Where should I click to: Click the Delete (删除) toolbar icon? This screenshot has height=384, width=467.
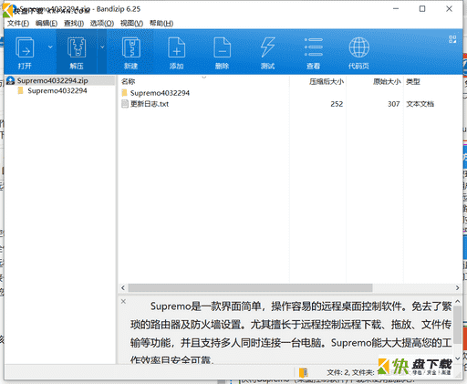click(223, 47)
